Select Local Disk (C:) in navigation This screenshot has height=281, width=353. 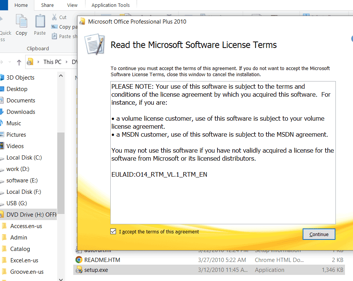(24, 158)
